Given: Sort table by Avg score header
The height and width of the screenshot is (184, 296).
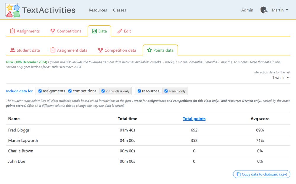Looking at the screenshot, I should (260, 119).
